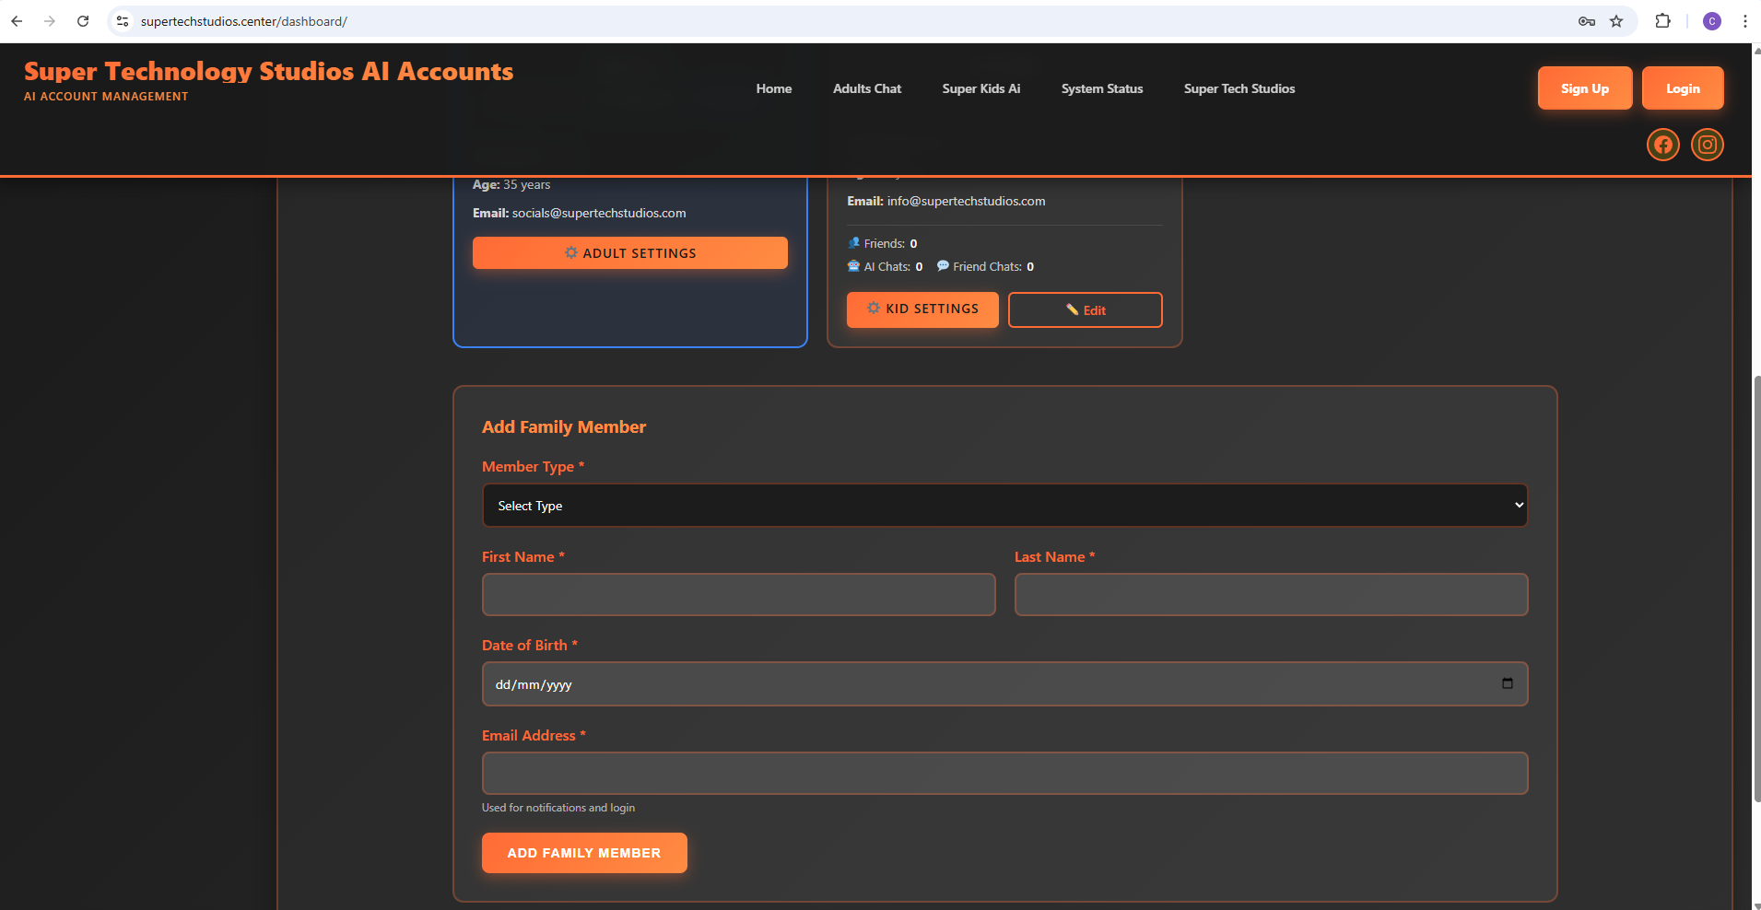Screen dimensions: 1761x910
Task: Click the browser forward arrow
Action: click(50, 21)
